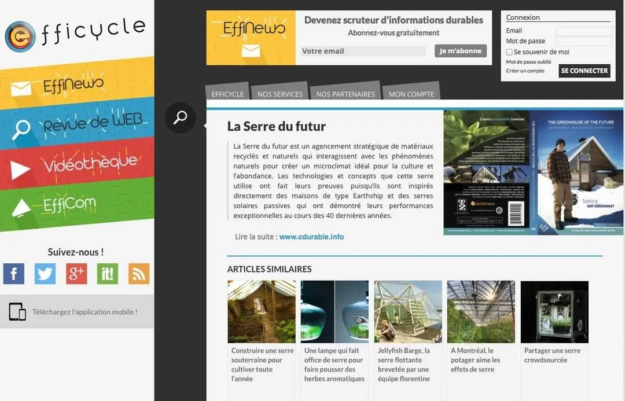This screenshot has height=401, width=625.
Task: Click Téléchargez l'application mobile link
Action: pyautogui.click(x=85, y=312)
